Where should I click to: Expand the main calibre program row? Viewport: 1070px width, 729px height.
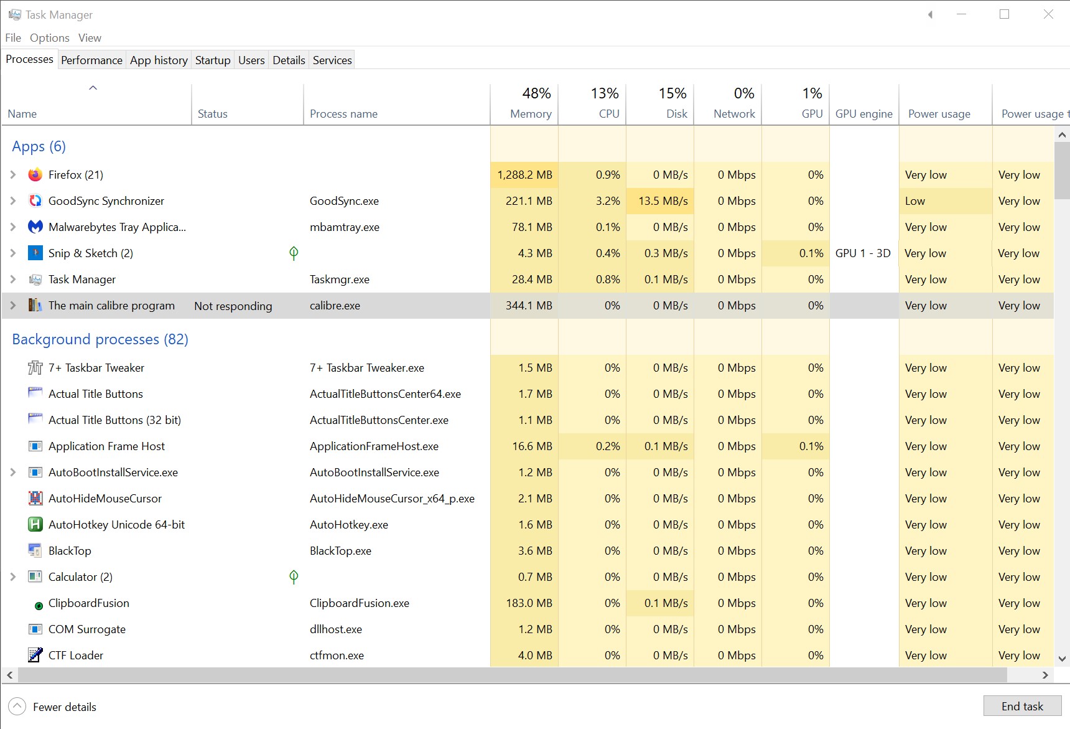click(x=13, y=306)
